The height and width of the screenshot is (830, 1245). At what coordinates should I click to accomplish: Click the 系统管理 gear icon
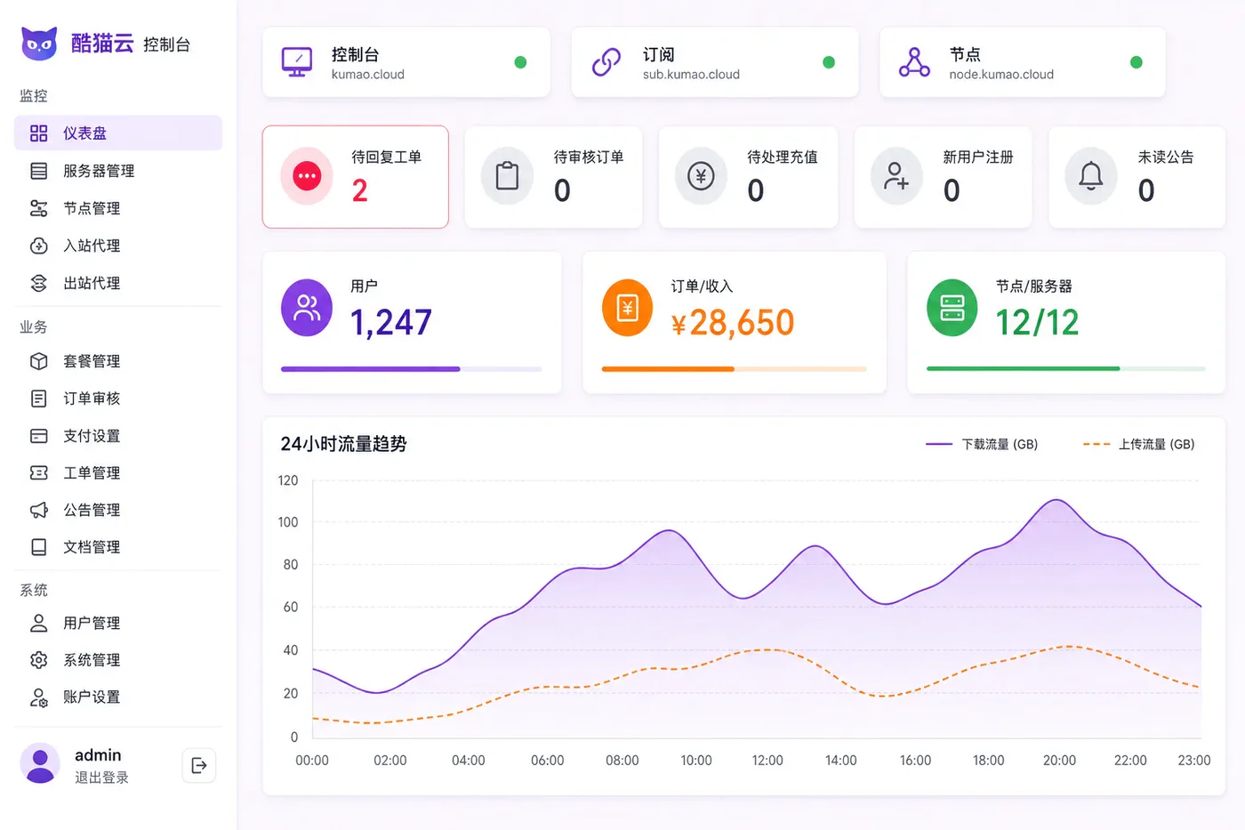pyautogui.click(x=39, y=660)
